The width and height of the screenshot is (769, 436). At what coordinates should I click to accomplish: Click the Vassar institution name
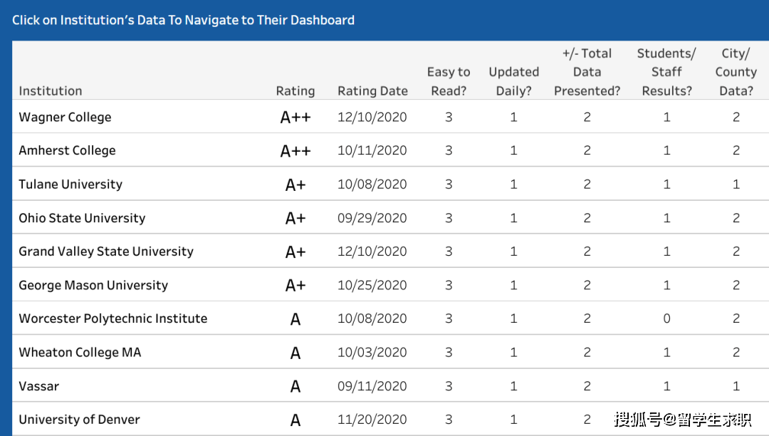38,386
